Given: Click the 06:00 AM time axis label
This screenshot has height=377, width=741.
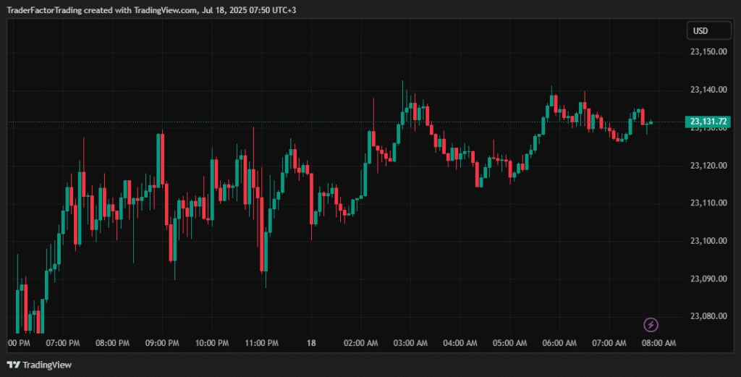Looking at the screenshot, I should (559, 343).
